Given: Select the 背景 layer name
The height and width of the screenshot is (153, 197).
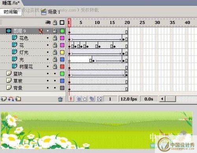Looking at the screenshot, I should click(18, 88).
